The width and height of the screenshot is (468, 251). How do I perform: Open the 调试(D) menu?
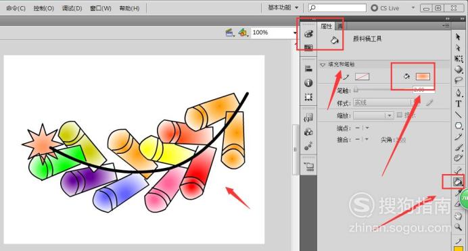(72, 8)
